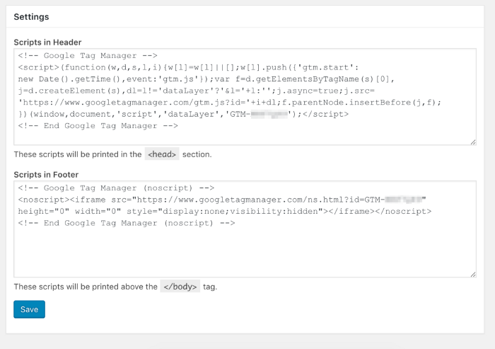The width and height of the screenshot is (495, 349).
Task: Place cursor on Google Tag Manager comment line
Action: point(88,56)
